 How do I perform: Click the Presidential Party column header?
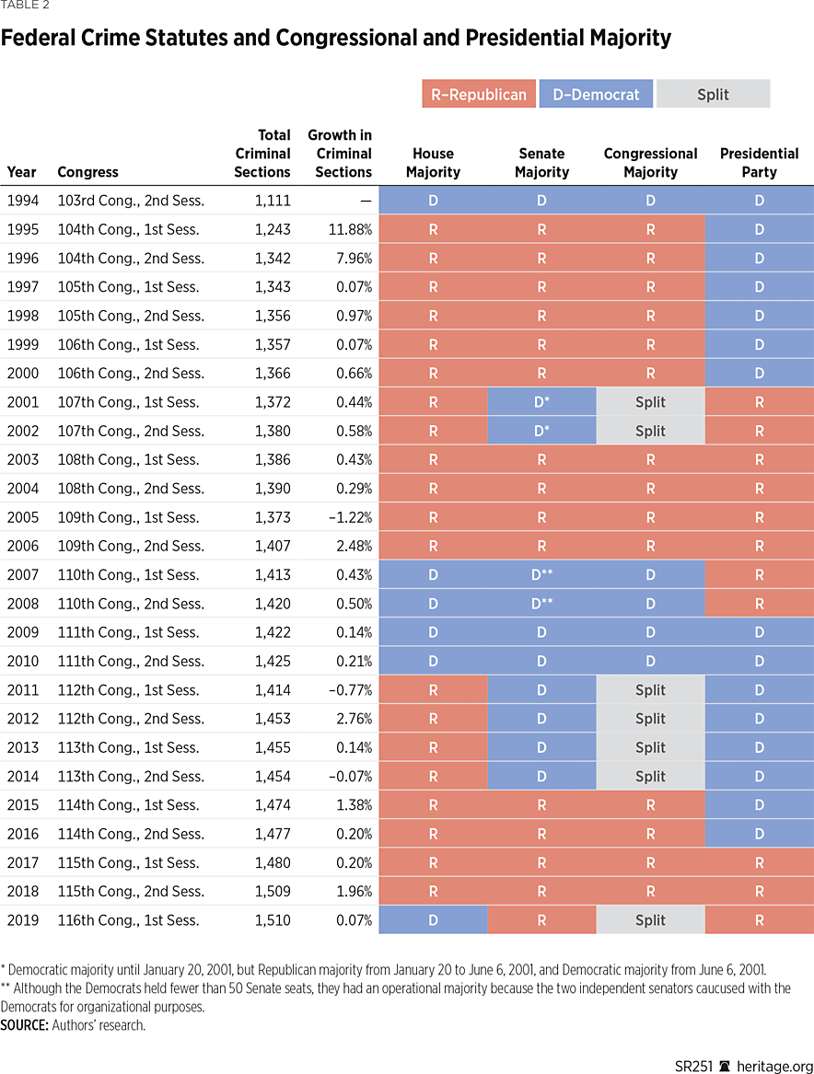(x=759, y=163)
